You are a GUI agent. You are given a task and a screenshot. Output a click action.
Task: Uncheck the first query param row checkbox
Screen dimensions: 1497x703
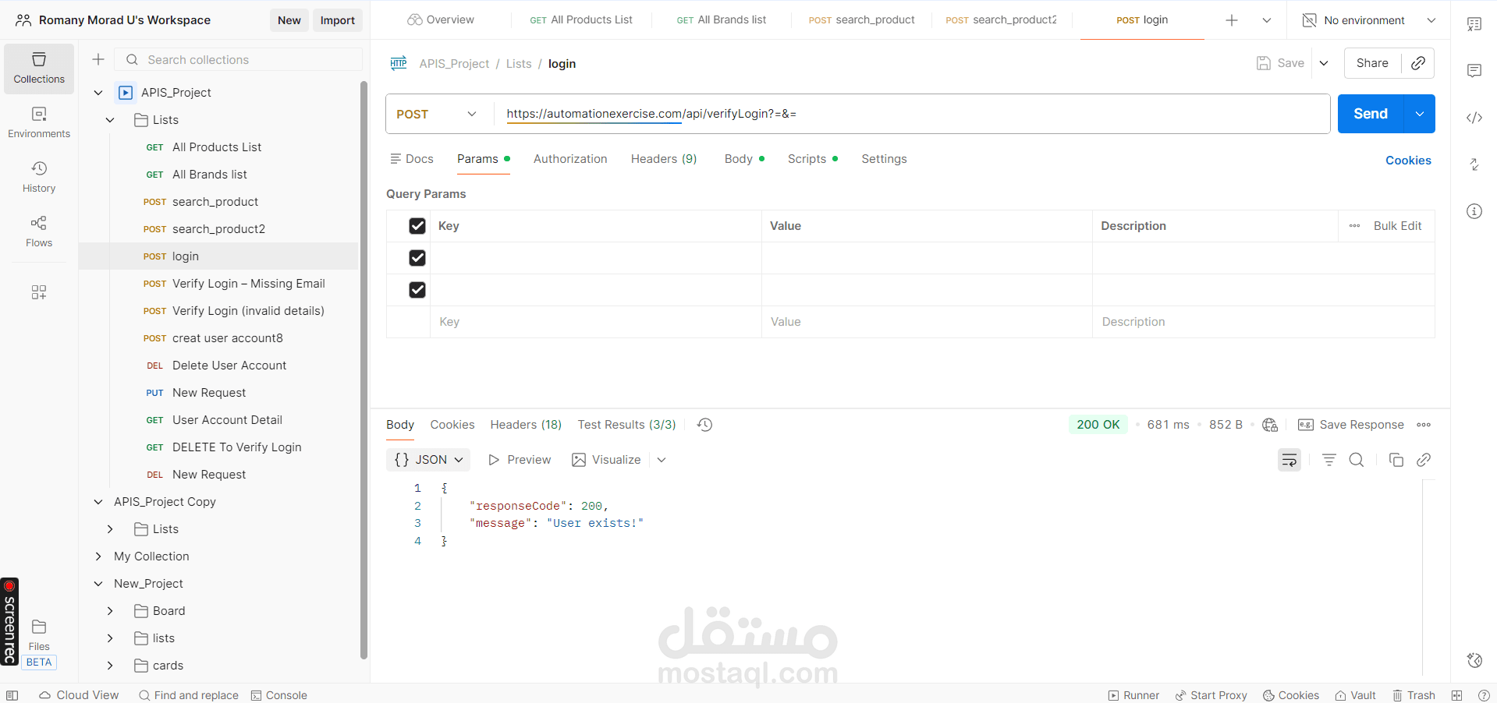[417, 258]
